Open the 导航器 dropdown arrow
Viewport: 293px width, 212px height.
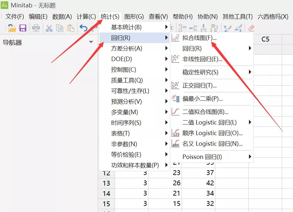(91, 42)
